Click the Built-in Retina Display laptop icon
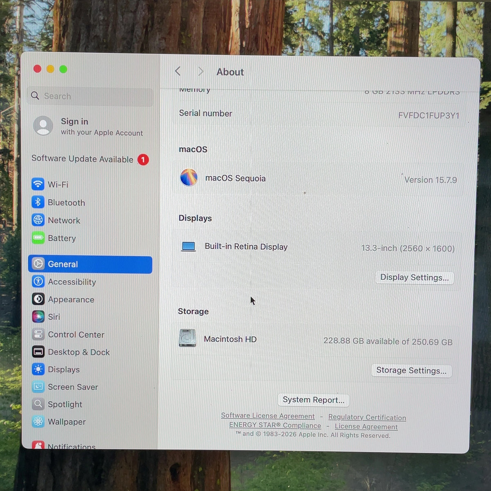Viewport: 491px width, 491px height. point(188,246)
